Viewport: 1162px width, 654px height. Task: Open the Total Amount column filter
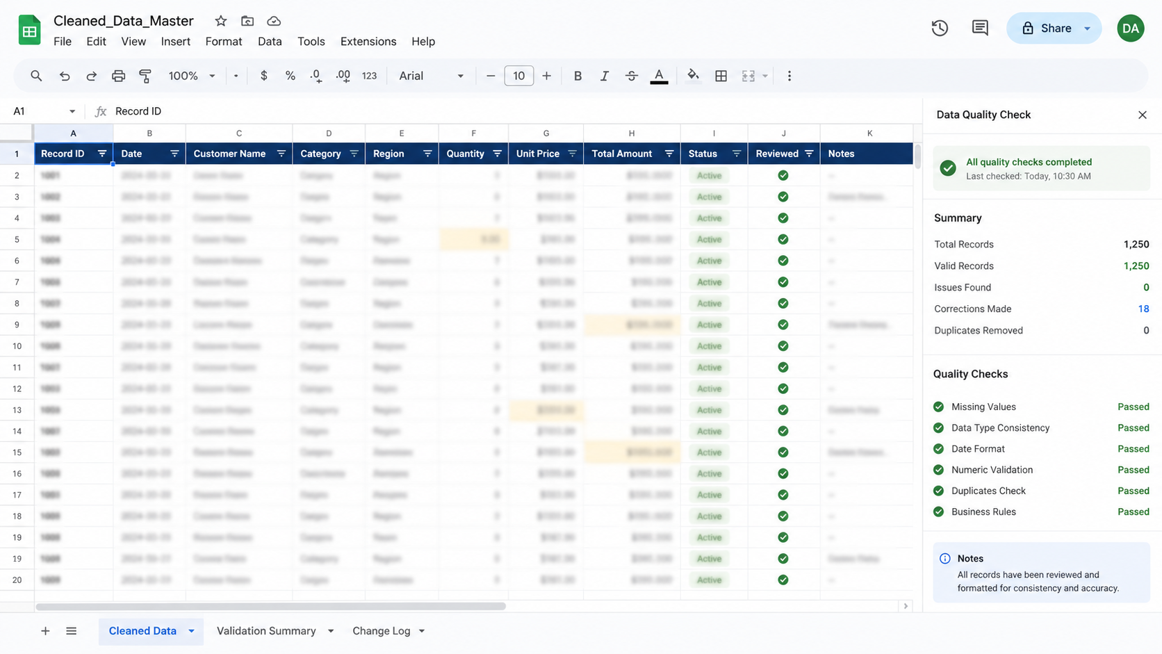(x=669, y=154)
